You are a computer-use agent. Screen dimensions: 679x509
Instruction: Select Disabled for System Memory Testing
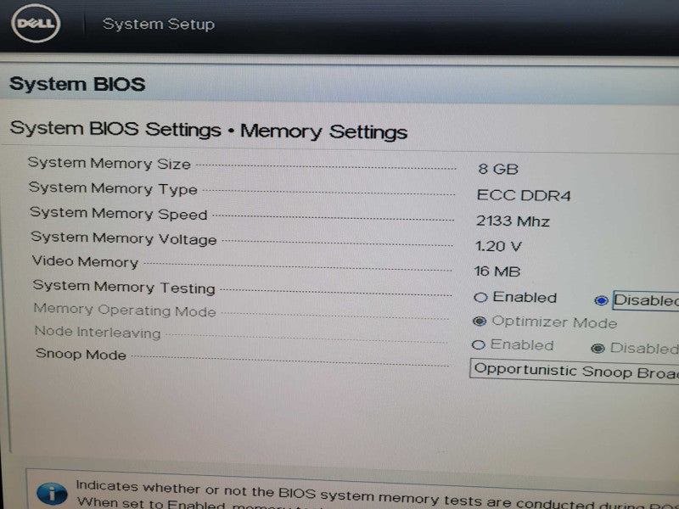(x=601, y=300)
